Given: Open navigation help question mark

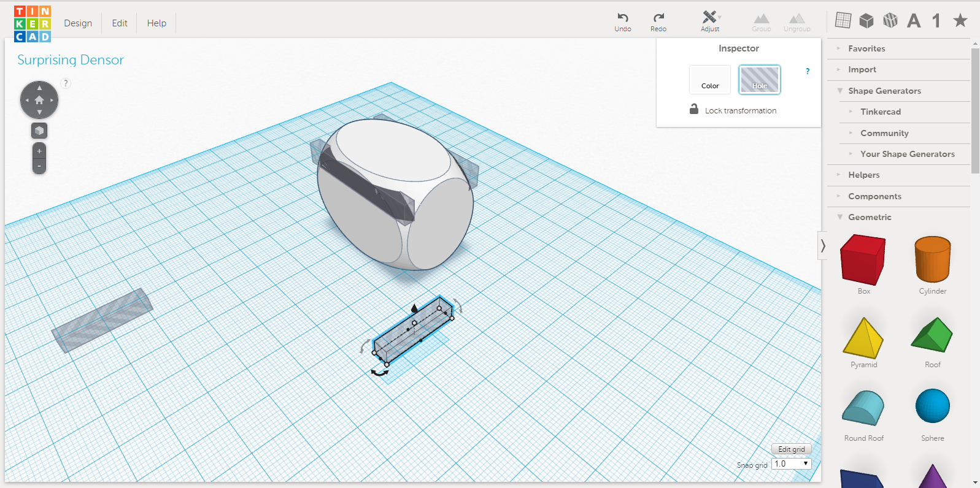Looking at the screenshot, I should pos(66,83).
